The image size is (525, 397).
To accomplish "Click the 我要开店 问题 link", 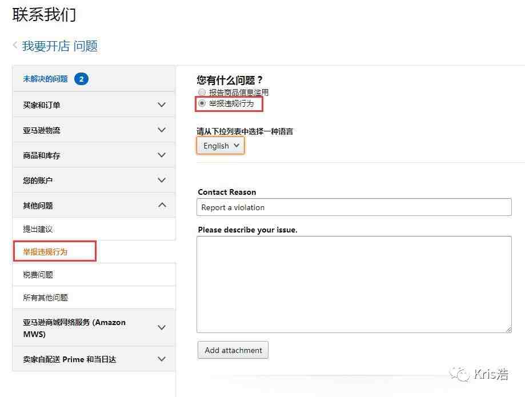I will pos(60,46).
